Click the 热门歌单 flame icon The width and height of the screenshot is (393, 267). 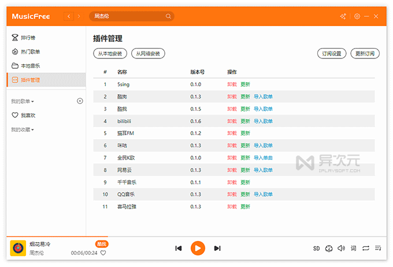click(15, 51)
